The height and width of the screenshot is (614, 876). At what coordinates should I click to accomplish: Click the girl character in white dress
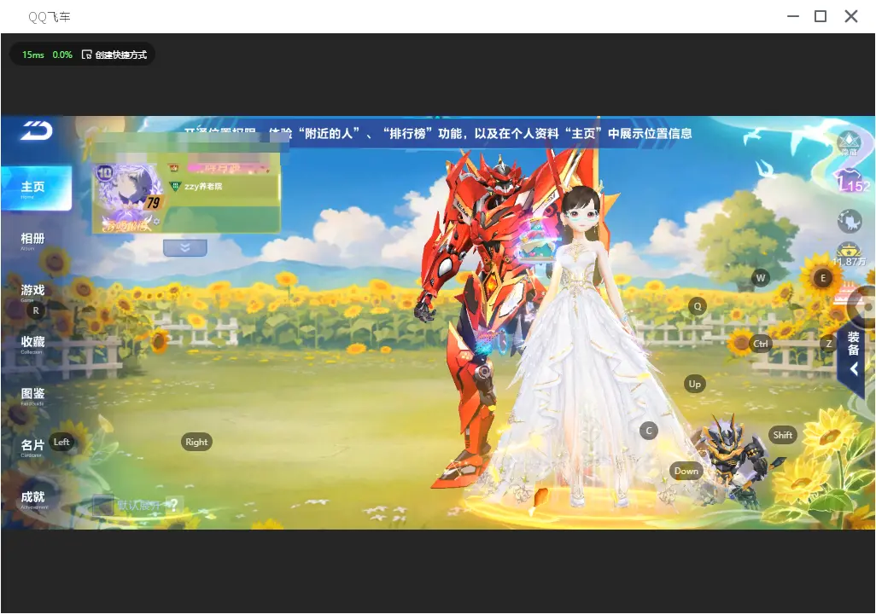coord(584,346)
